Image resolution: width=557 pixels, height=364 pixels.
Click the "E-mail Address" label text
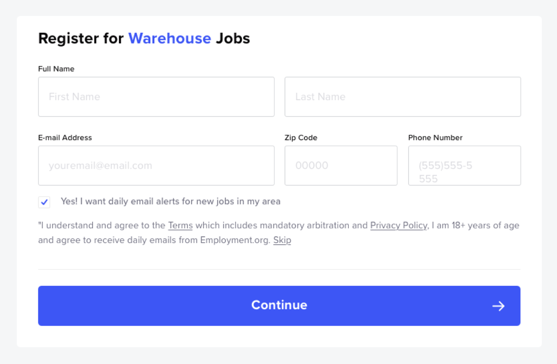(65, 138)
